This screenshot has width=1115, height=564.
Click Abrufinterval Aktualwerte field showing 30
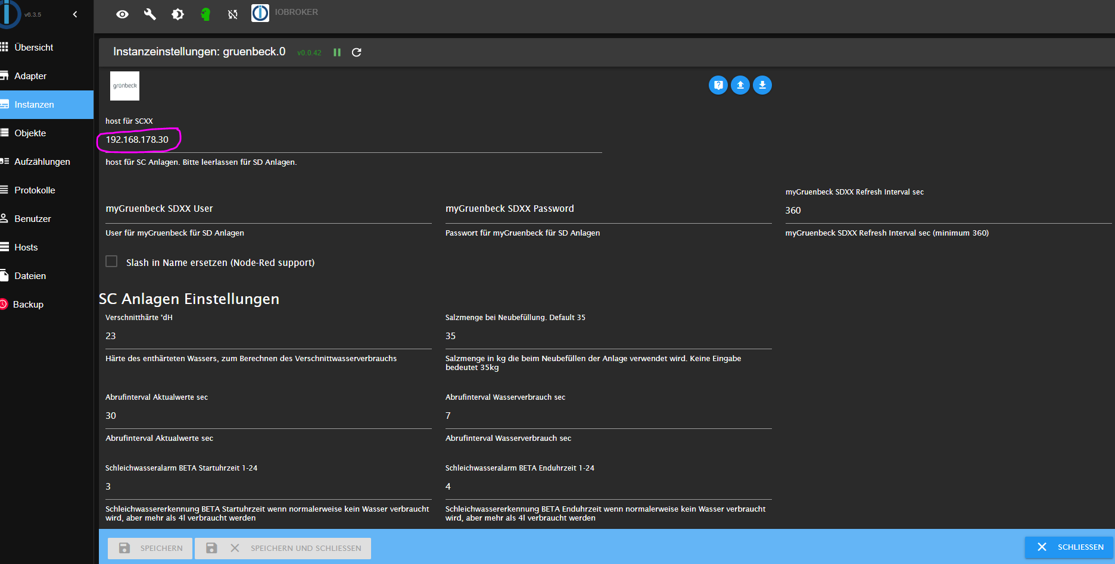click(x=269, y=416)
